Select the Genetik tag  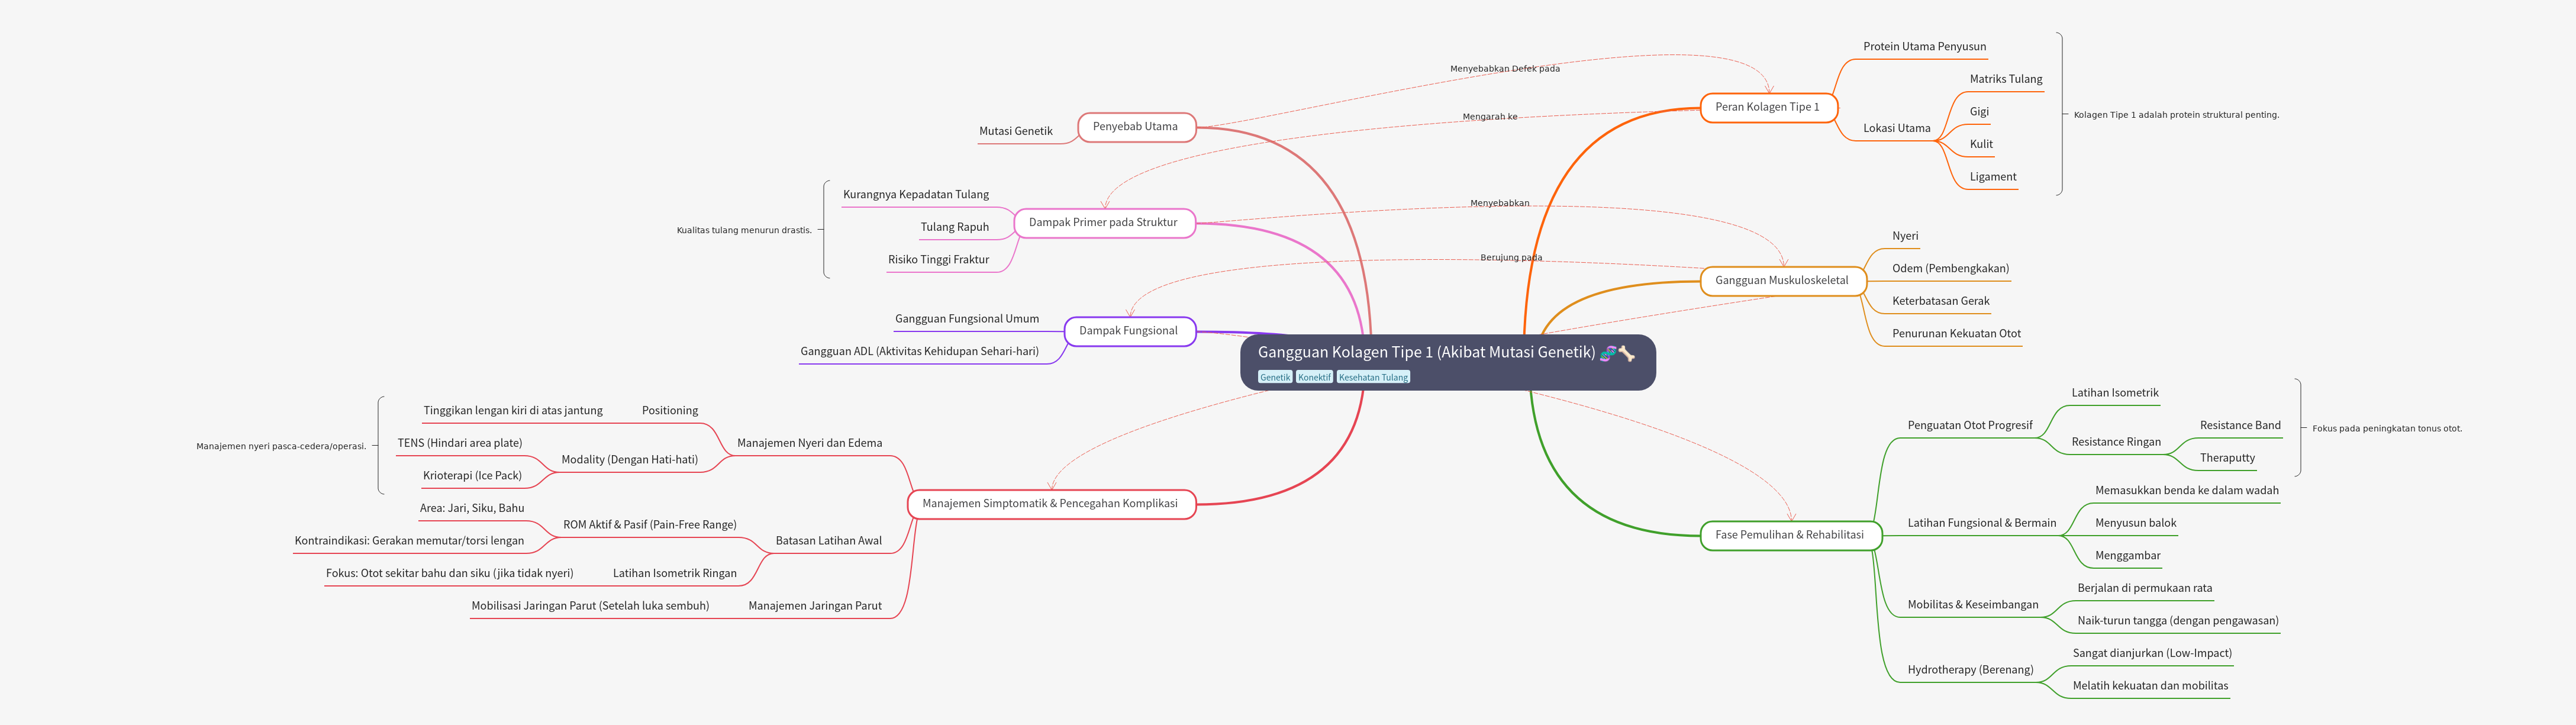(1274, 377)
